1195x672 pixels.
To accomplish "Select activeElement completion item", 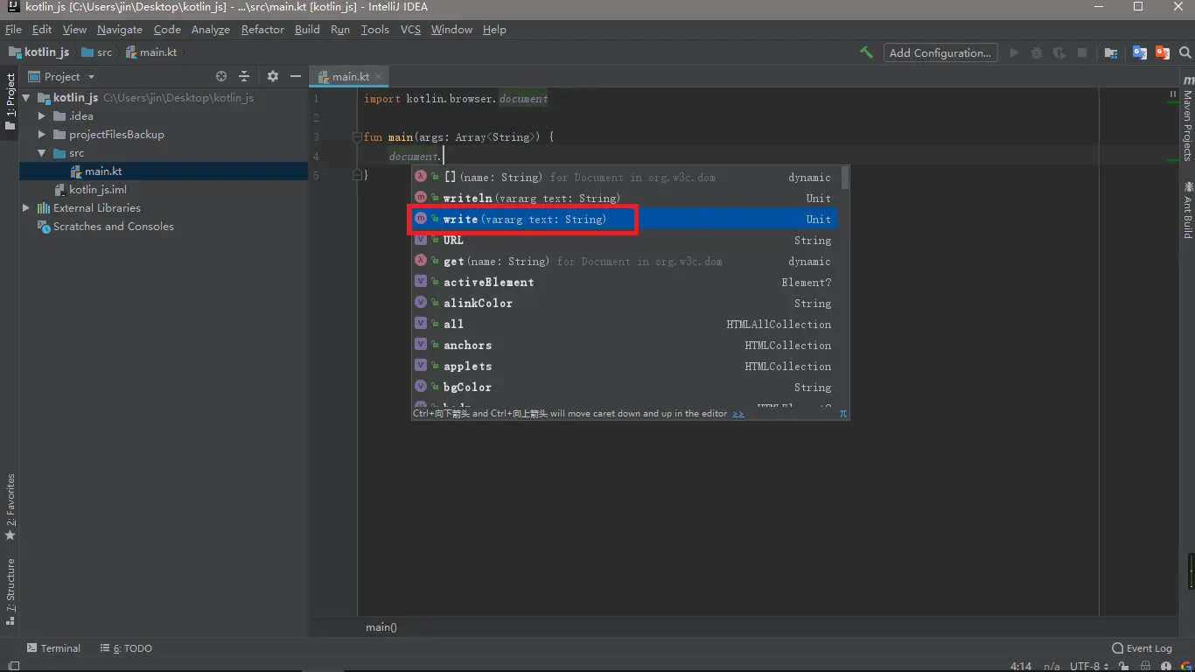I will coord(625,282).
